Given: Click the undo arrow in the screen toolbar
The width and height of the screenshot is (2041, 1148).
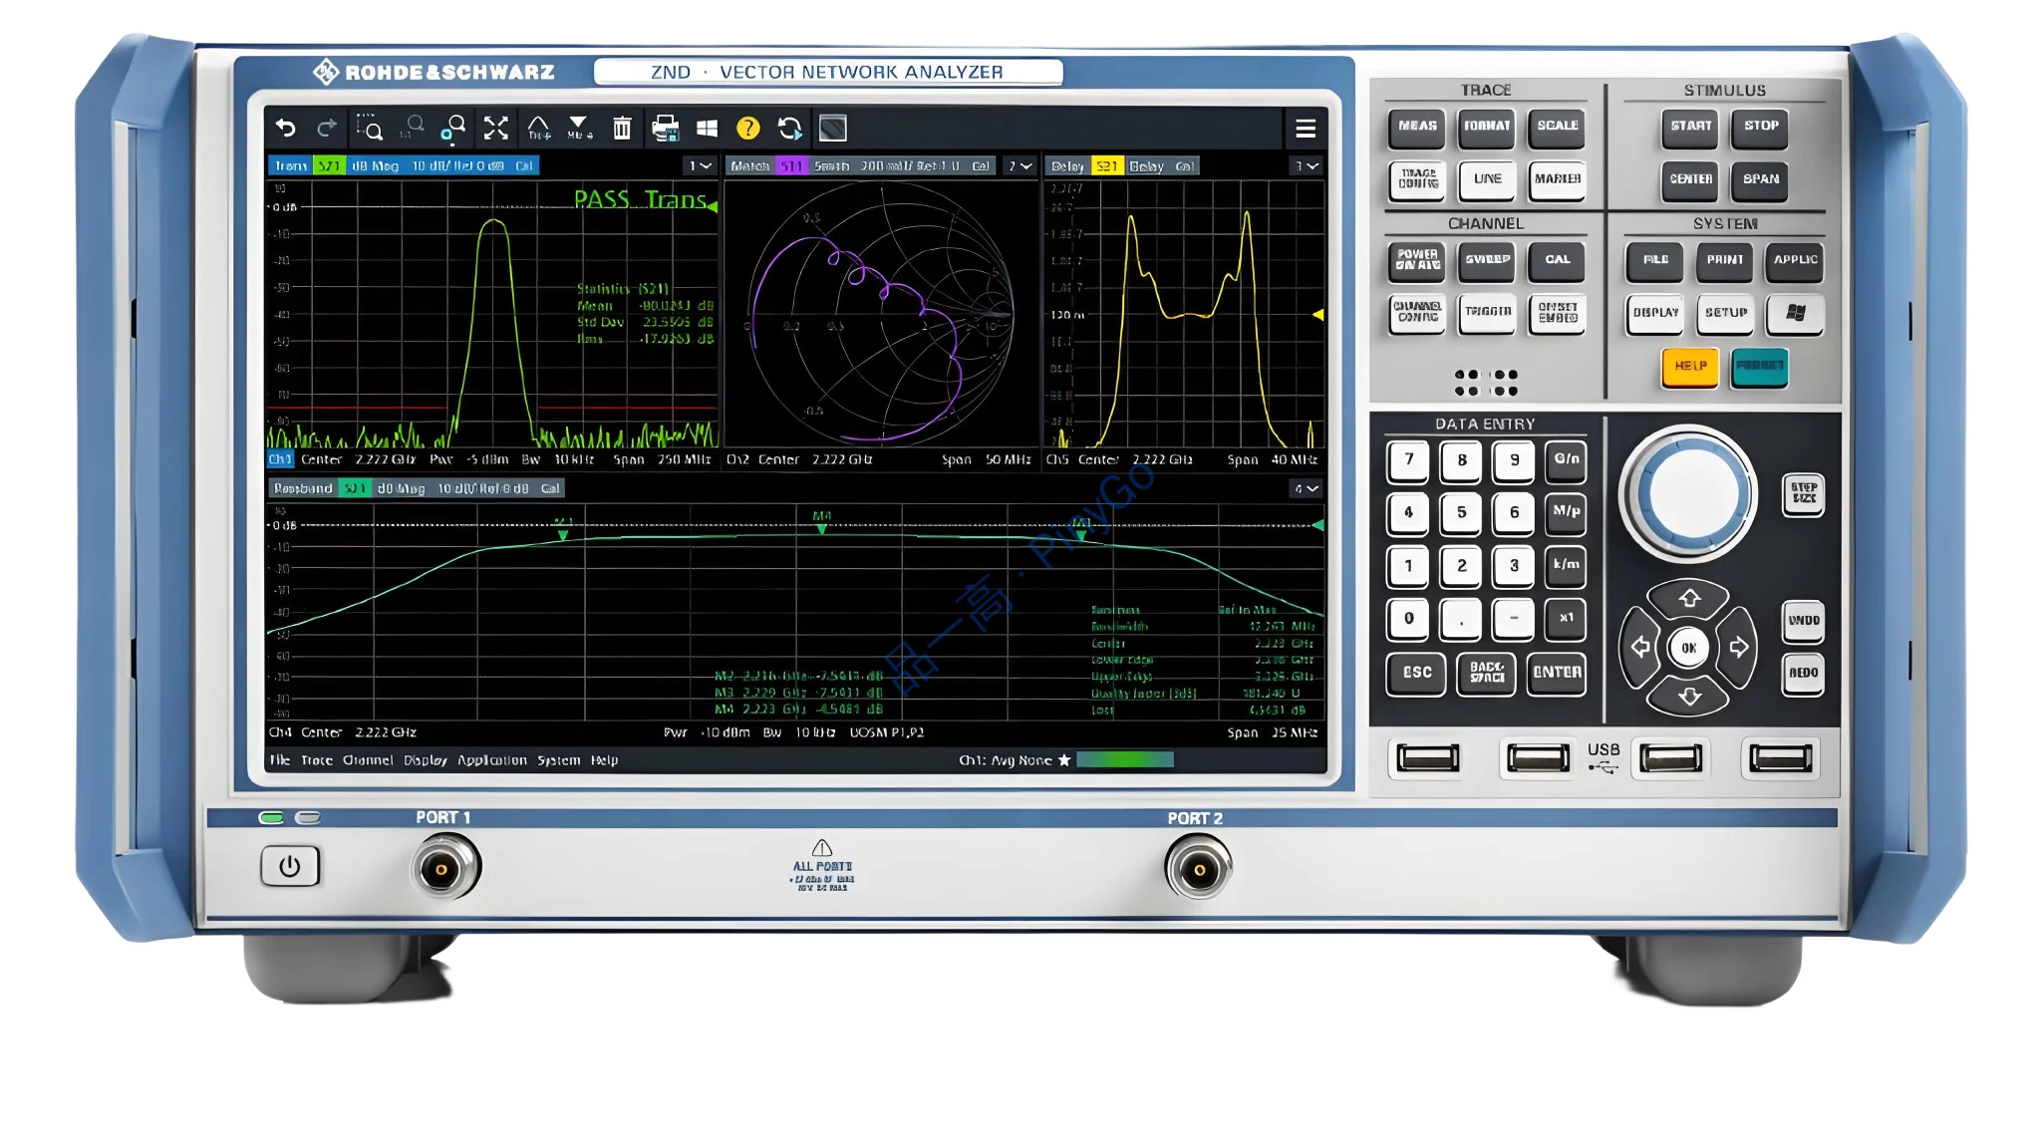Looking at the screenshot, I should click(x=286, y=128).
